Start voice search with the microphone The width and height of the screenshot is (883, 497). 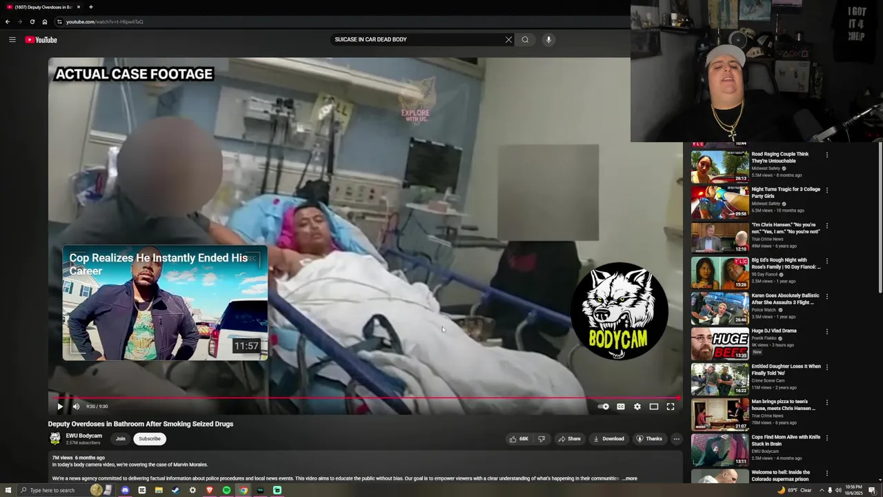coord(548,39)
